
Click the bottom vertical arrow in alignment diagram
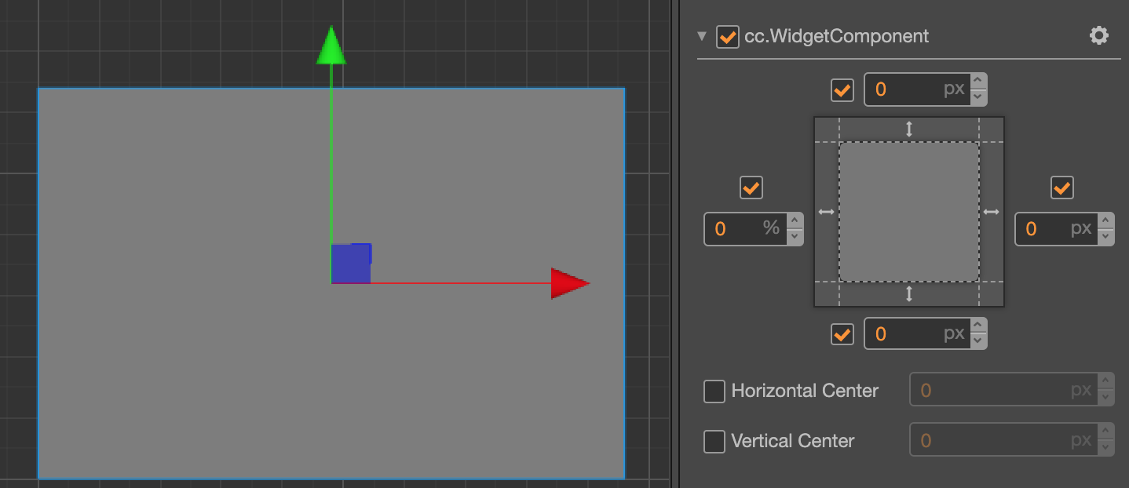coord(909,294)
